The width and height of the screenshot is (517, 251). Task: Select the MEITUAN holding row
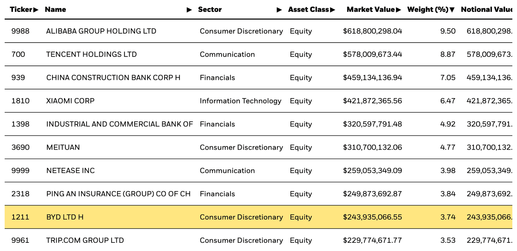tap(63, 148)
